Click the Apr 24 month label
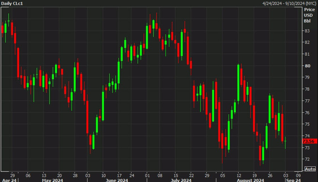Viewport: 318px width, 182px height. (x=9, y=180)
